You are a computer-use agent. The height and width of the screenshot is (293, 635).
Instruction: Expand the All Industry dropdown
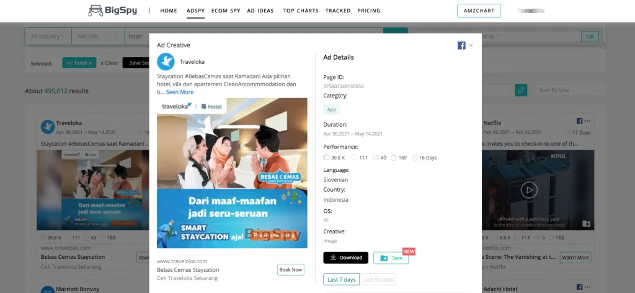[x=48, y=37]
